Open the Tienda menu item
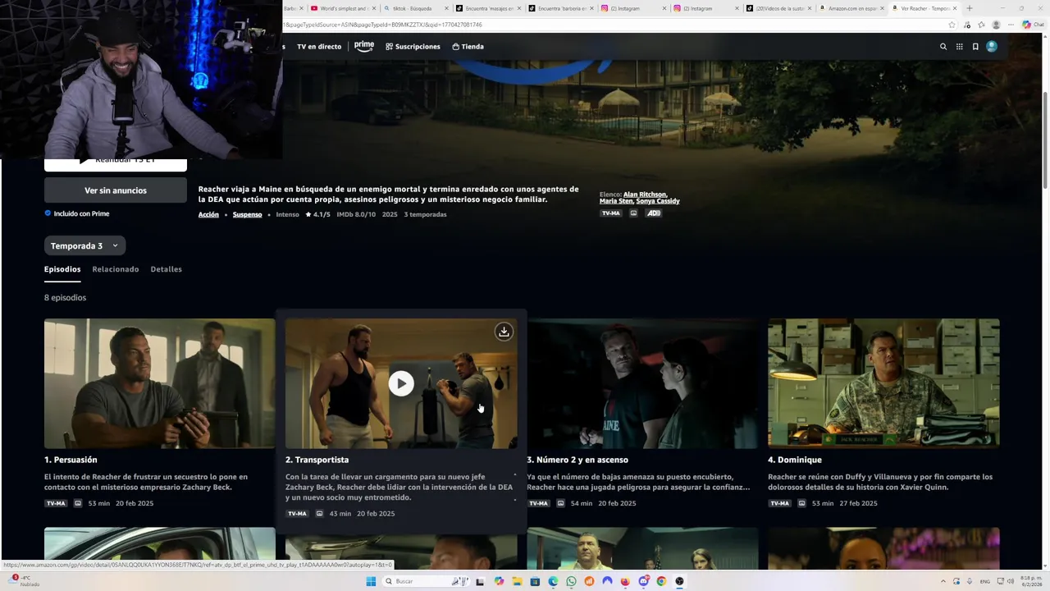This screenshot has width=1050, height=591. pos(468,47)
